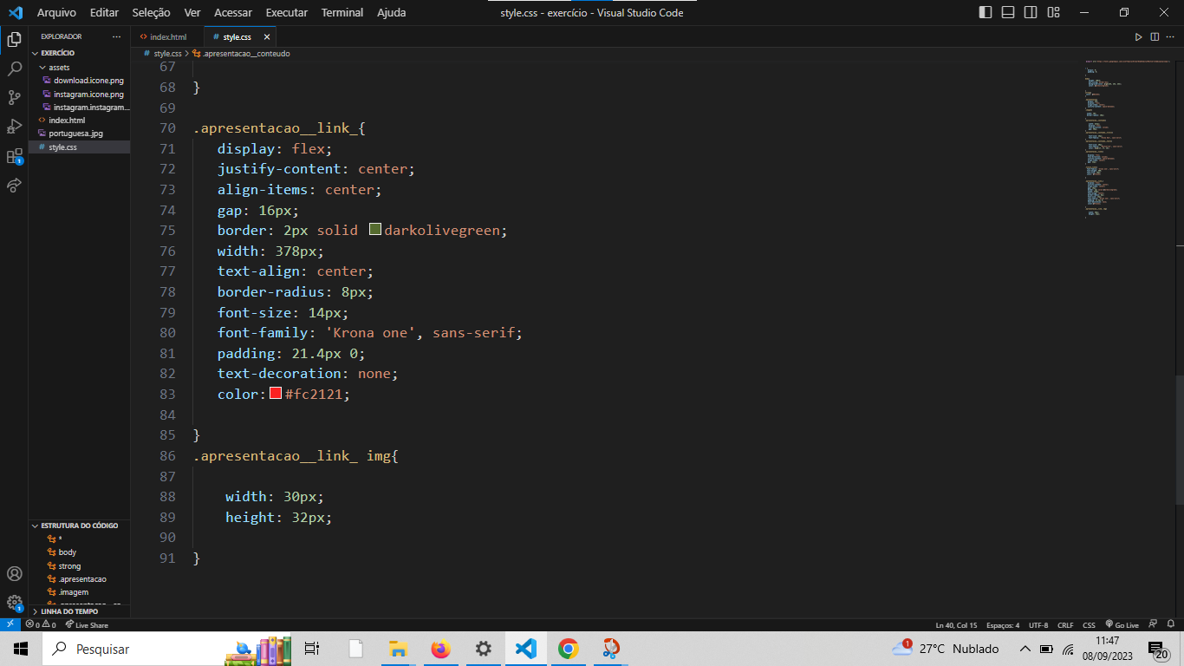The height and width of the screenshot is (666, 1184).
Task: Click the darkolivegreen color swatch
Action: (375, 230)
